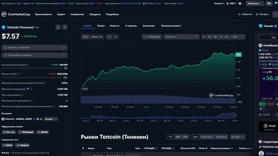278x156 pixels.
Task: Click the search box in the header
Action: [x=275, y=14]
